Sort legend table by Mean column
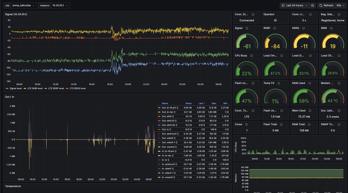 pos(189,103)
